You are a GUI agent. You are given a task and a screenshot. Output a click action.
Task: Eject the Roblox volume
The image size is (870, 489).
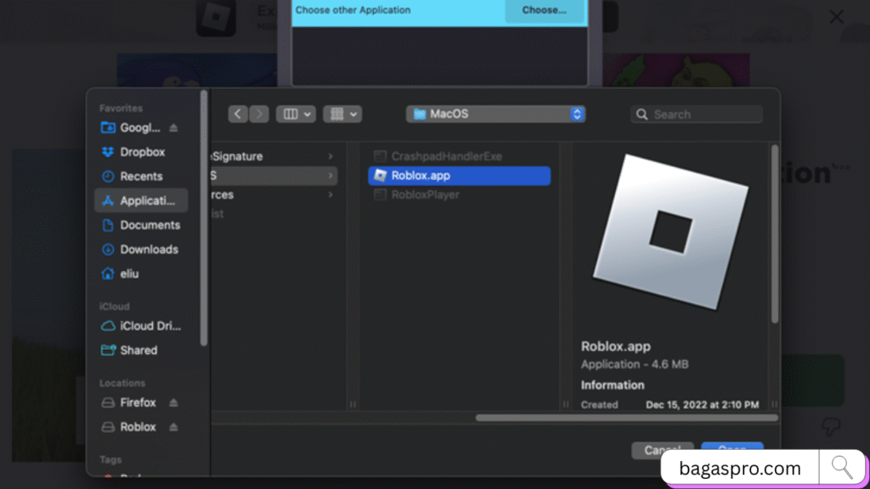(x=172, y=426)
